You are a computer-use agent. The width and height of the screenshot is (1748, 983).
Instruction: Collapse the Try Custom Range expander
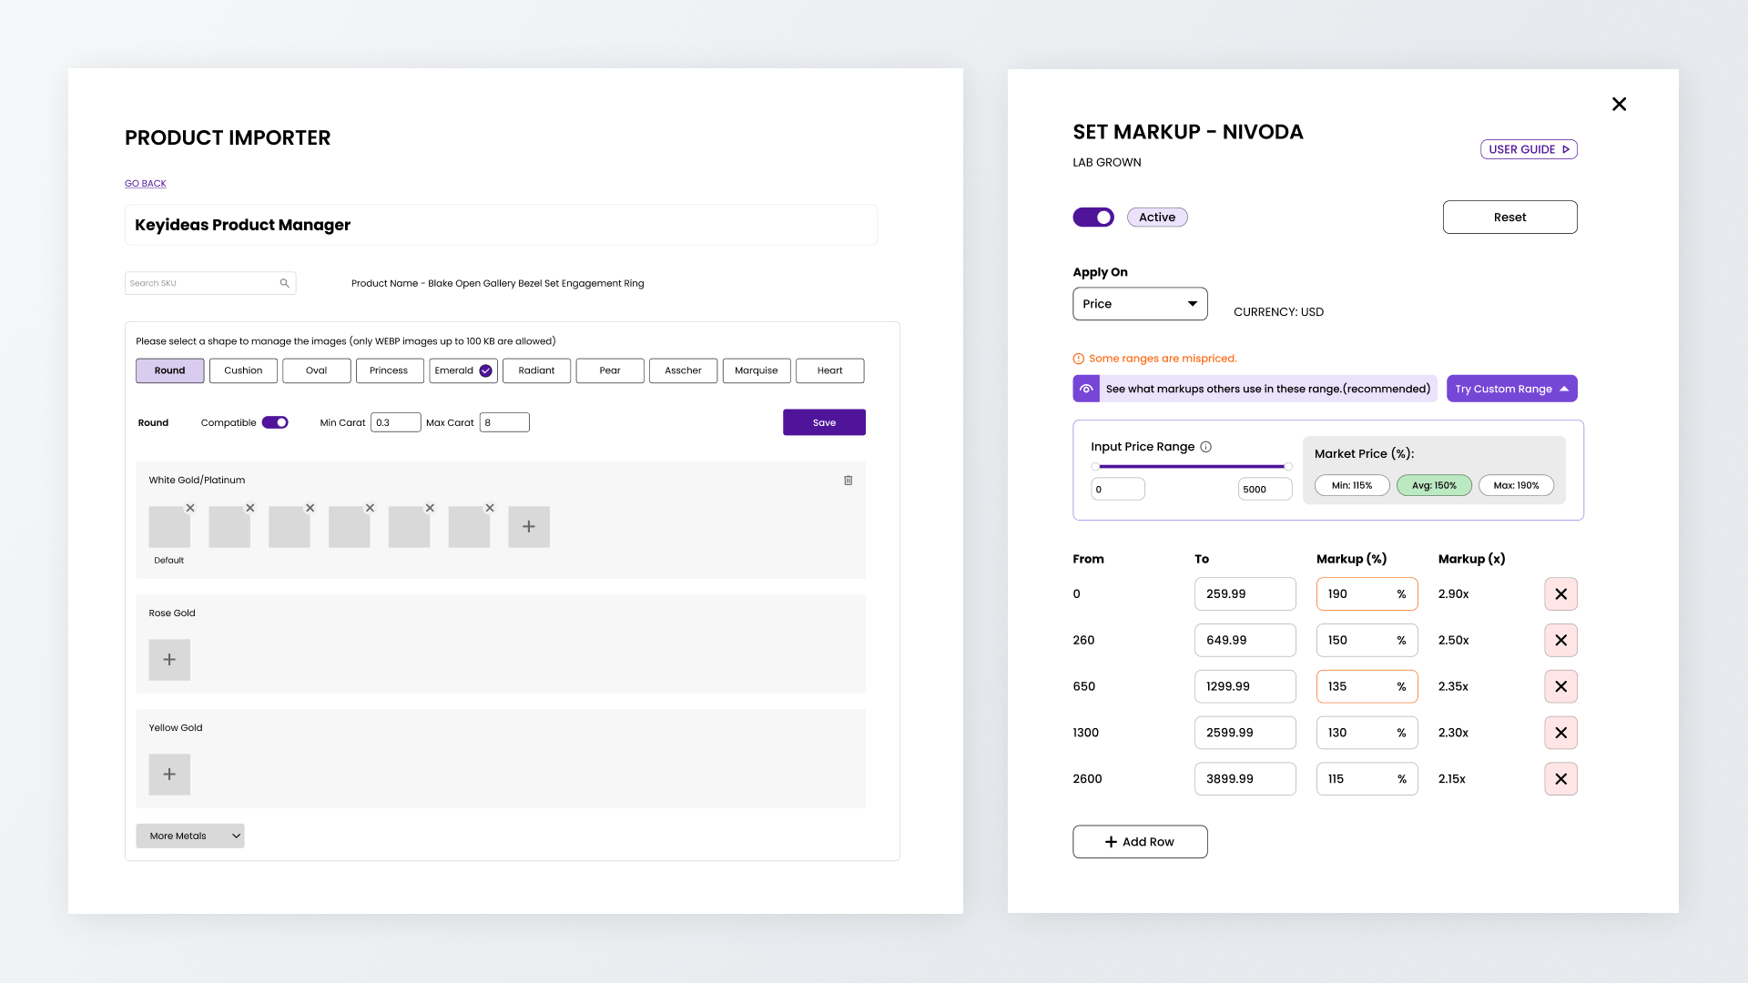(1511, 389)
